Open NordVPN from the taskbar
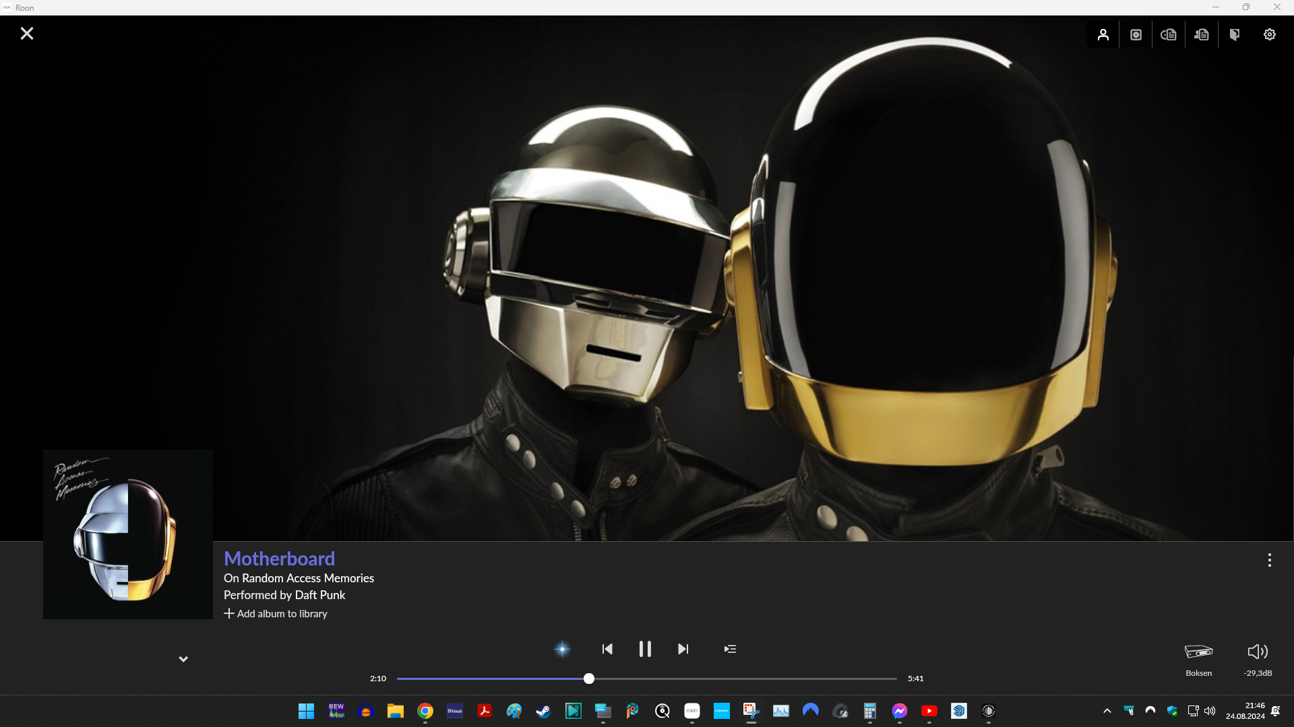 coord(811,711)
